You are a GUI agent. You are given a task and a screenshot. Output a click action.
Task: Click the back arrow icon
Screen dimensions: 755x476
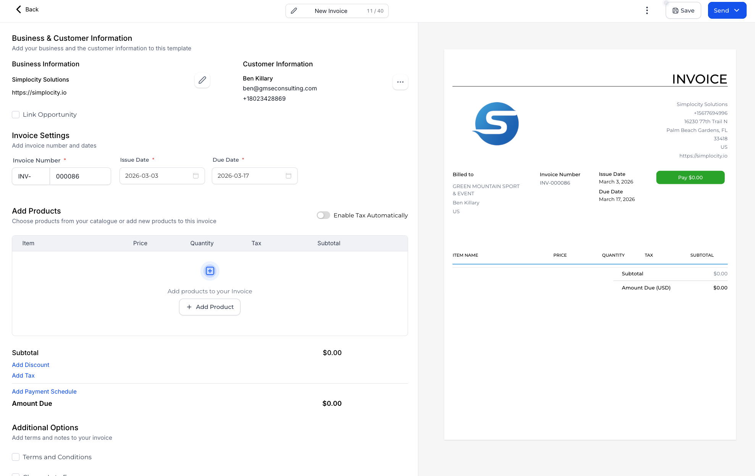point(18,10)
